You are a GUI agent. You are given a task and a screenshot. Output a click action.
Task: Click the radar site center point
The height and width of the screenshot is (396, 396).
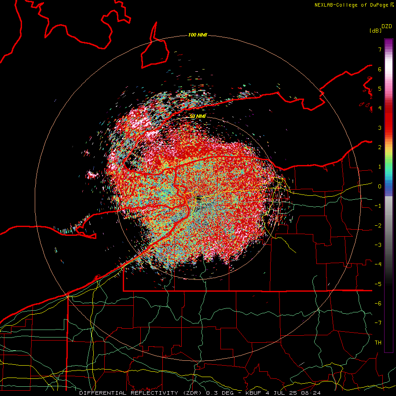click(x=198, y=199)
